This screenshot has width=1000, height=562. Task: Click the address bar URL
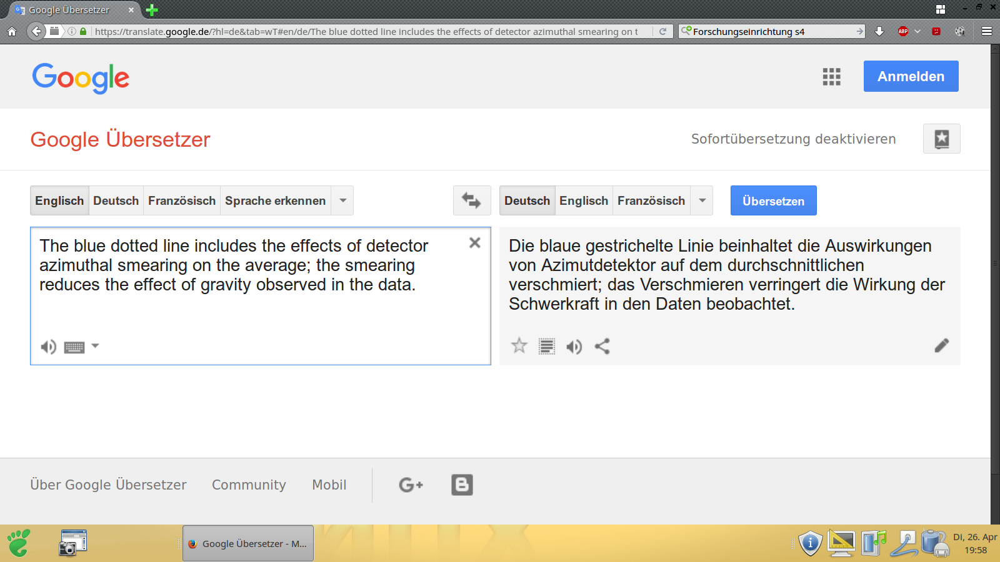pyautogui.click(x=366, y=31)
